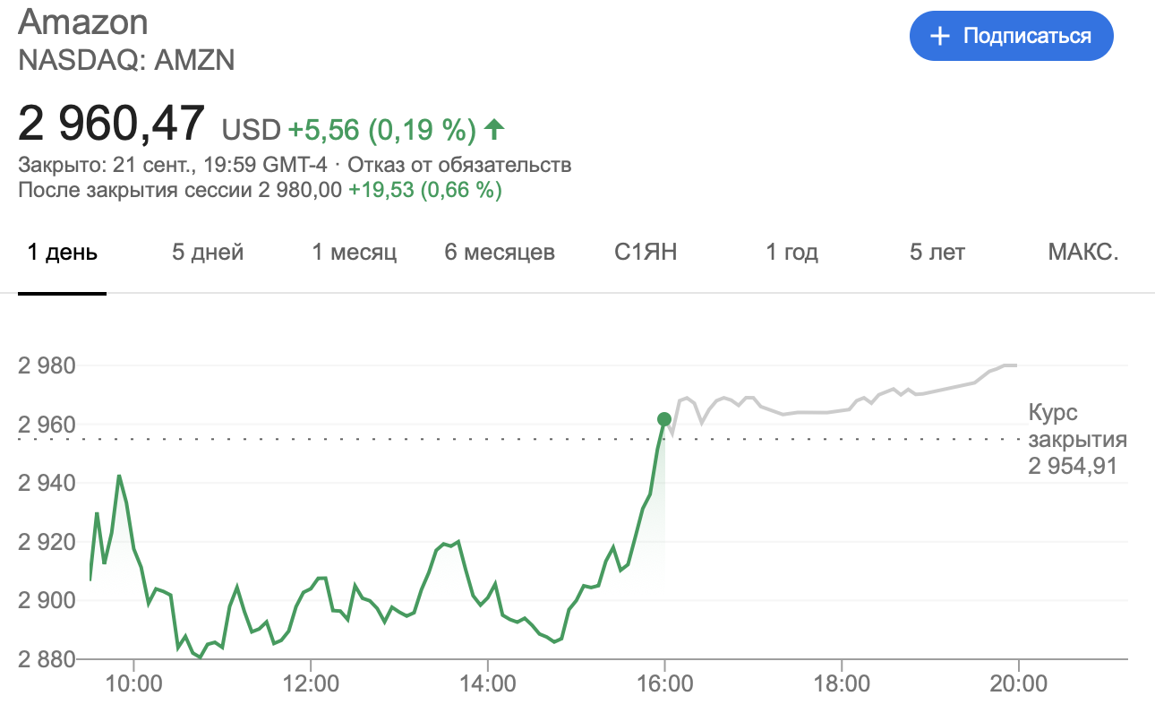Click the Amazon company title
The width and height of the screenshot is (1155, 713).
pos(83,21)
